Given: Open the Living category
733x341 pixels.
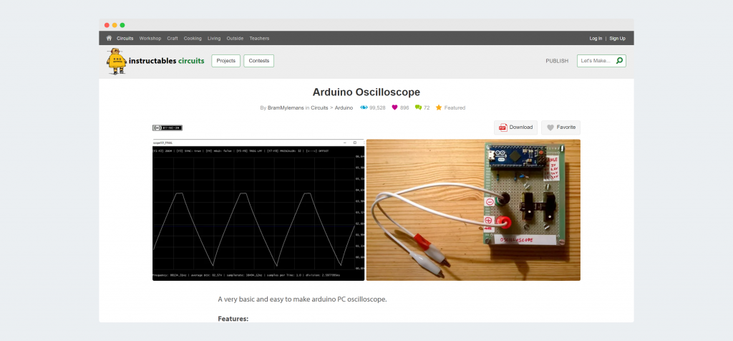Looking at the screenshot, I should pos(214,39).
